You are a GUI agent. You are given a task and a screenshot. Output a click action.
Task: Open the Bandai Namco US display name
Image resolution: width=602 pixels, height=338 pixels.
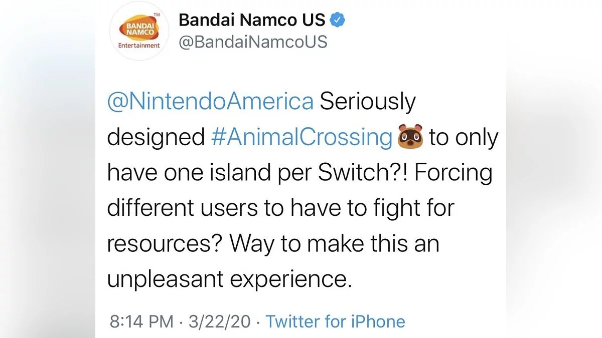pyautogui.click(x=252, y=20)
